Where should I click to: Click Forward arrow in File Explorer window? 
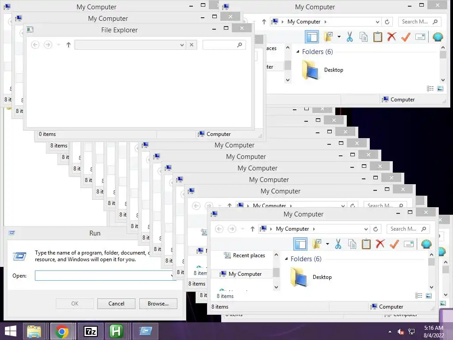pyautogui.click(x=48, y=45)
